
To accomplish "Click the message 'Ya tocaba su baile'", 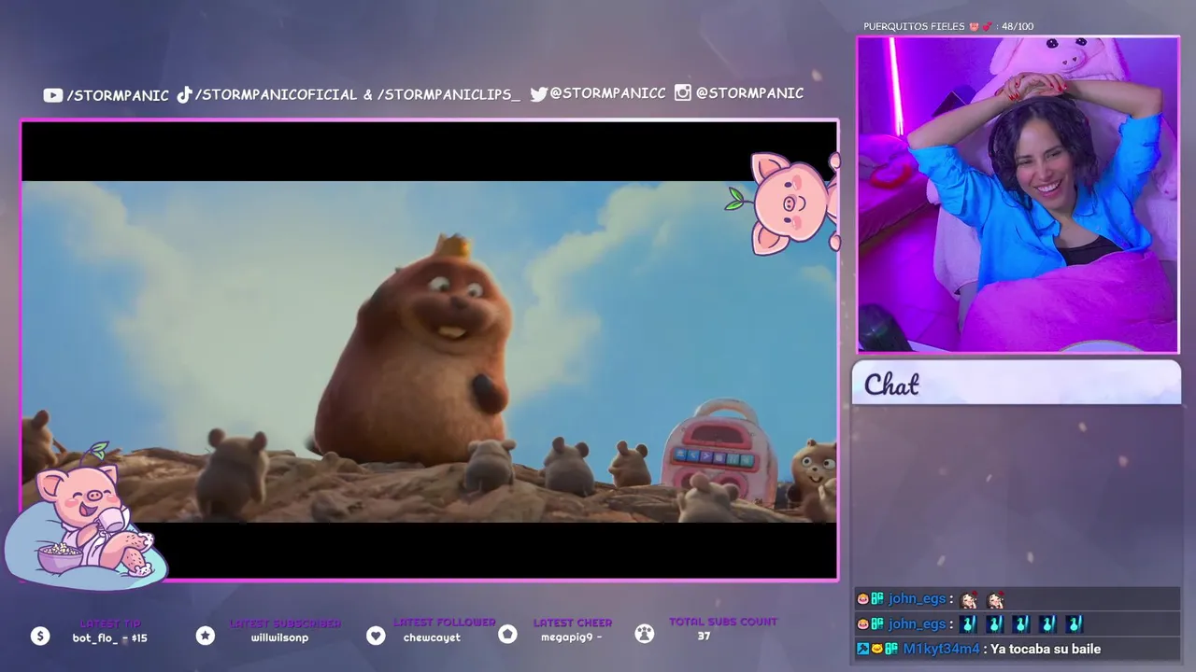I will click(x=1046, y=649).
